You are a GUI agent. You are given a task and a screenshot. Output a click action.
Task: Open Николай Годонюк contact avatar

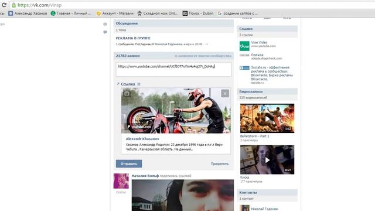point(244,208)
